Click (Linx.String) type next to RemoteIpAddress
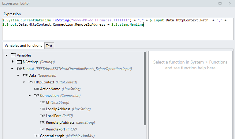The image size is (235, 139). tap(86, 123)
